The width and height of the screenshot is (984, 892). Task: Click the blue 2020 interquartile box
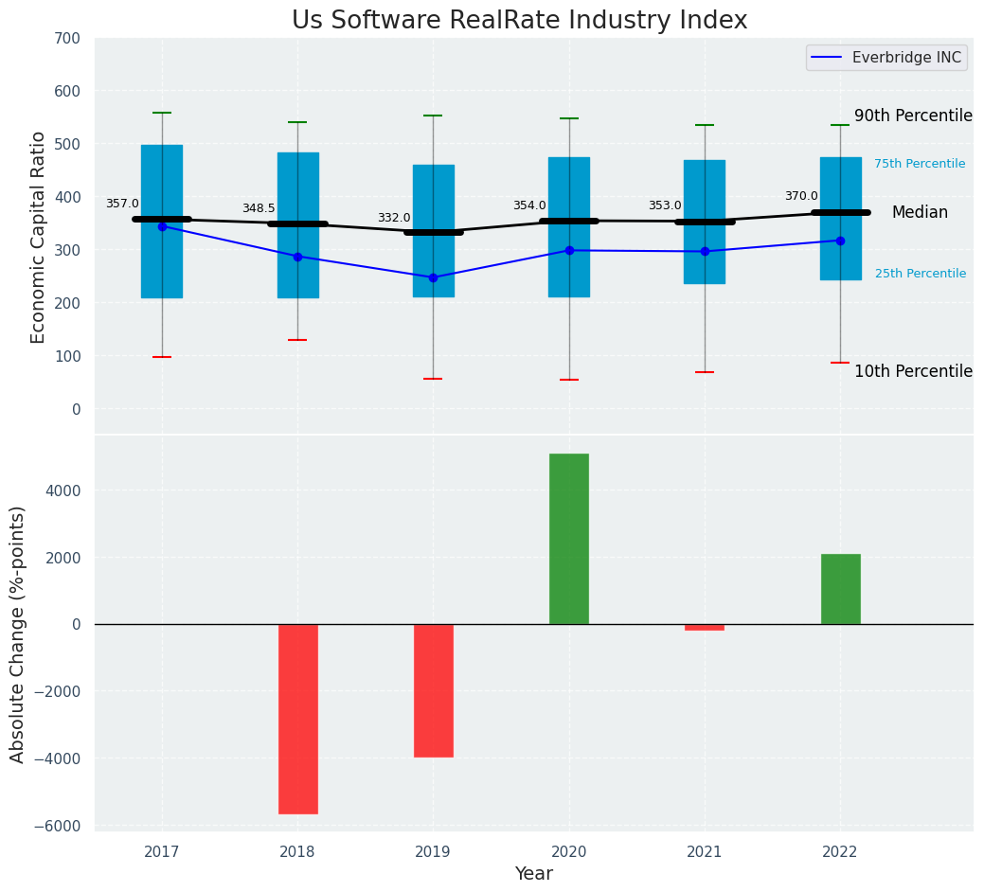[568, 265]
